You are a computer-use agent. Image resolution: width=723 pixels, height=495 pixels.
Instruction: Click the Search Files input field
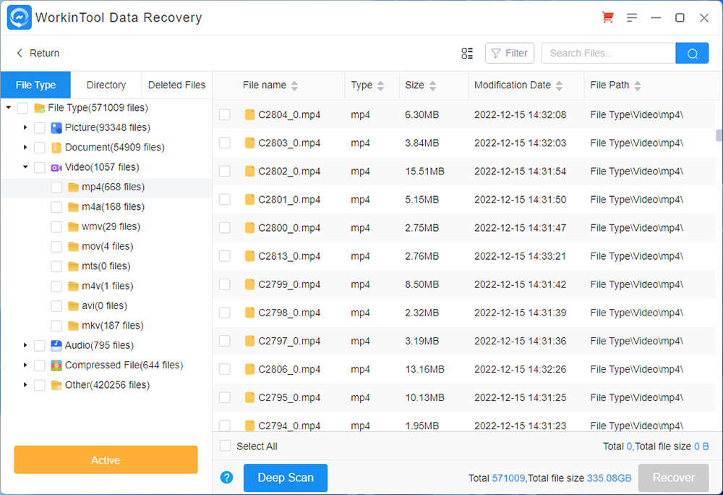click(x=609, y=53)
